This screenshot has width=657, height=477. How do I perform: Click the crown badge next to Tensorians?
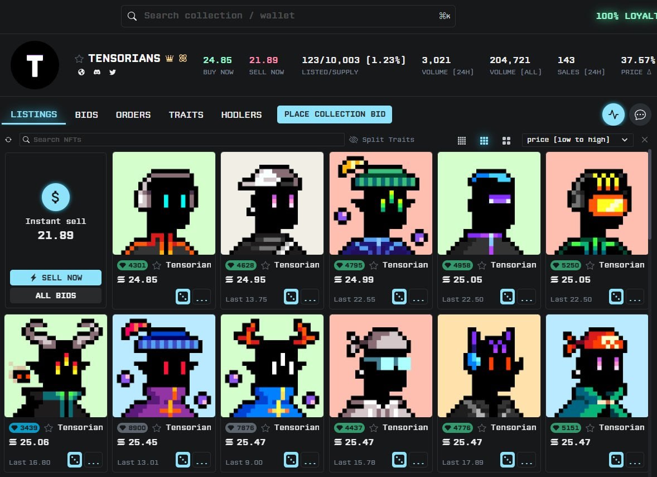coord(170,58)
